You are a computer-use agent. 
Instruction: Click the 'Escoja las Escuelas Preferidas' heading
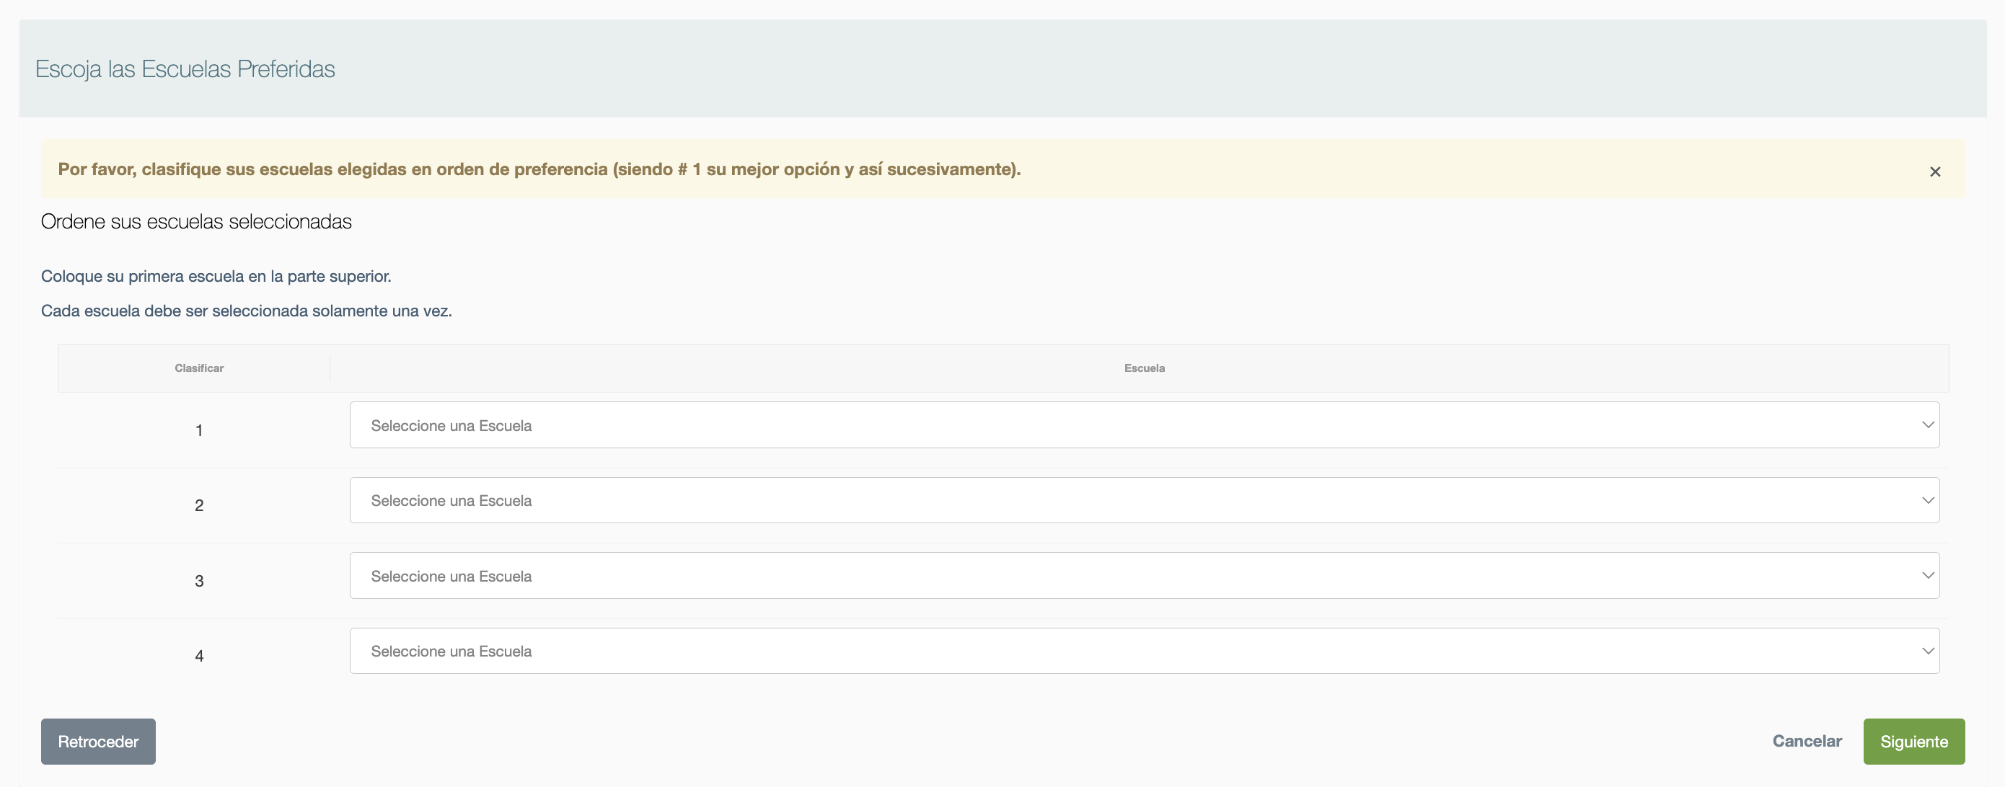click(185, 69)
